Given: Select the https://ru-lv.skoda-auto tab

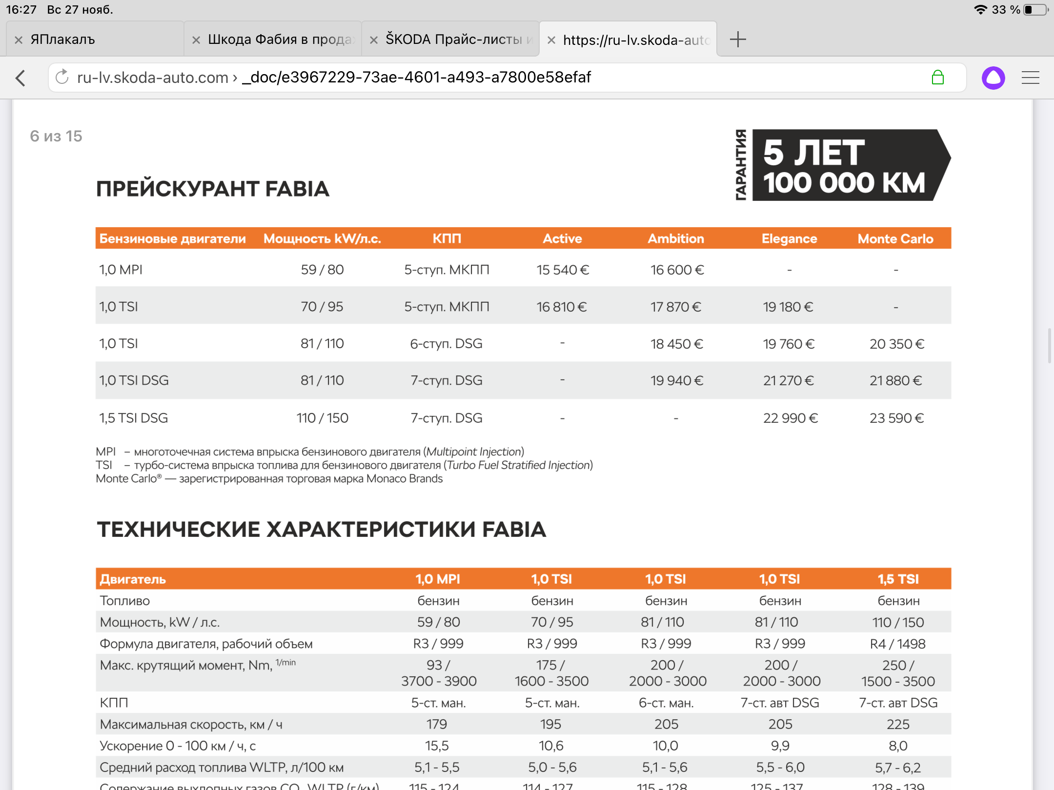Looking at the screenshot, I should (x=628, y=39).
